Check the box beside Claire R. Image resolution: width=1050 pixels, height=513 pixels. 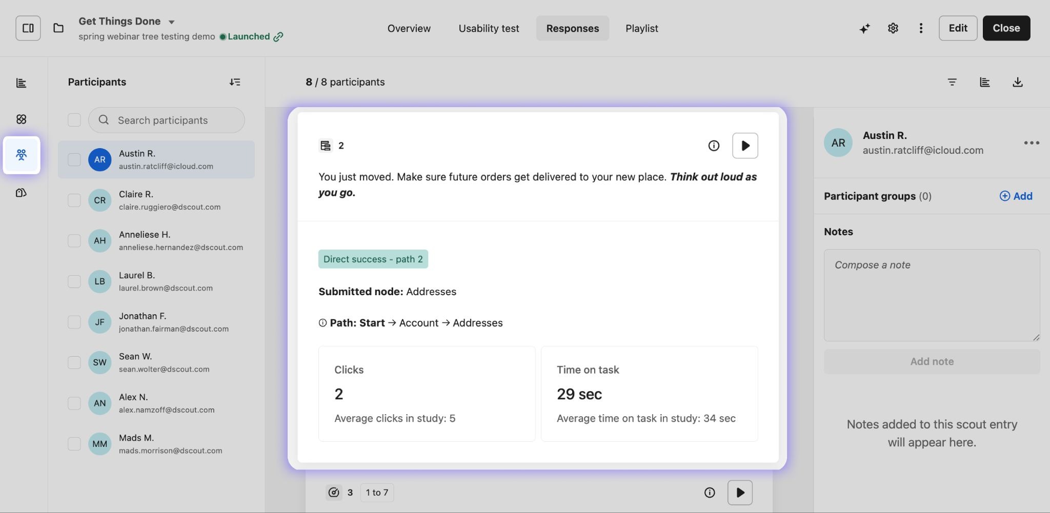pyautogui.click(x=74, y=200)
